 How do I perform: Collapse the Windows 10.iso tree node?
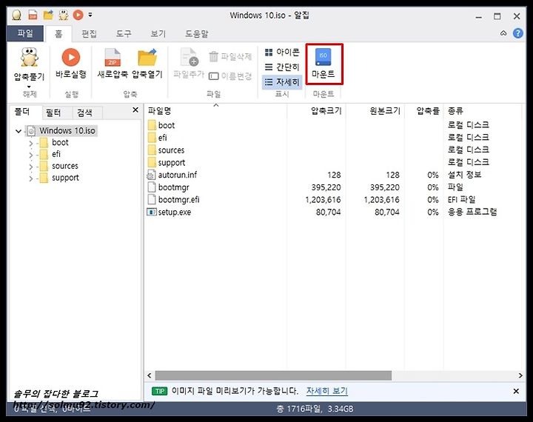(x=19, y=131)
